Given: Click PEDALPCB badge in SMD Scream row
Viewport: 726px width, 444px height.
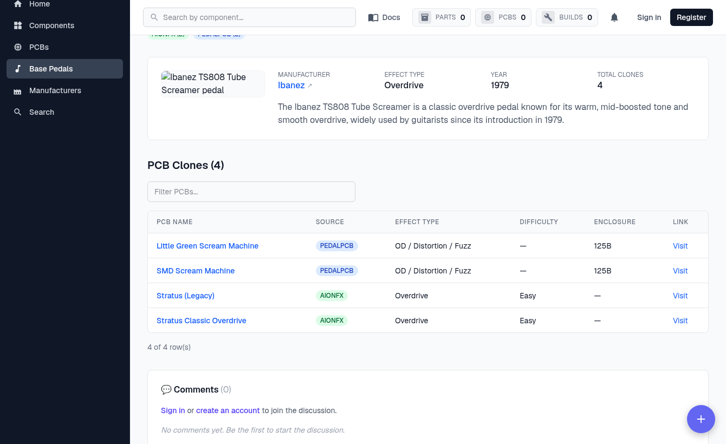Looking at the screenshot, I should coord(337,271).
